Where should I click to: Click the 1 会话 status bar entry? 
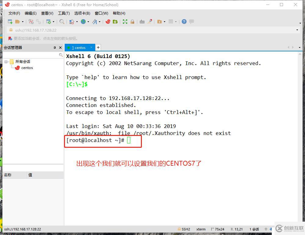coord(254,229)
